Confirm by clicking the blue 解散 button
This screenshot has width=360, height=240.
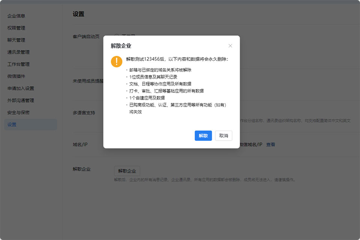point(203,136)
